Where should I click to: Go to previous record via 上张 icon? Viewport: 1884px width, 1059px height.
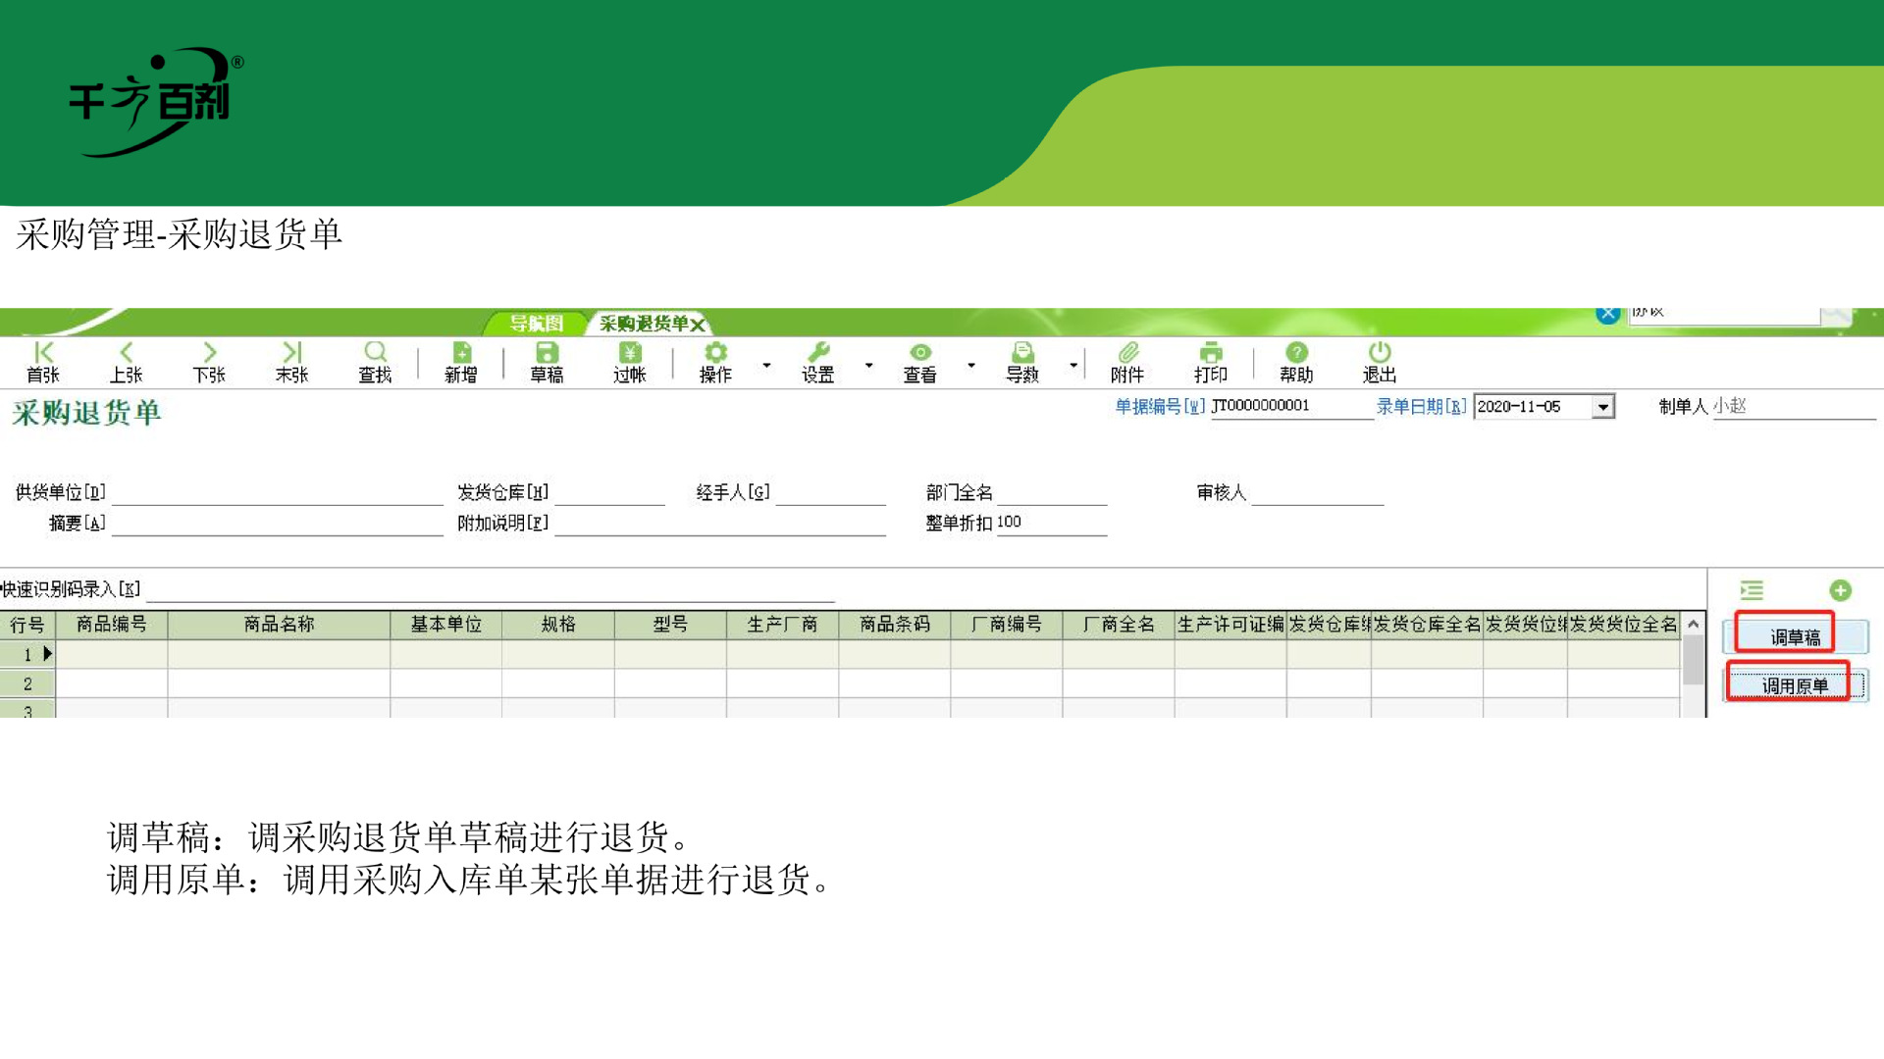click(x=126, y=361)
